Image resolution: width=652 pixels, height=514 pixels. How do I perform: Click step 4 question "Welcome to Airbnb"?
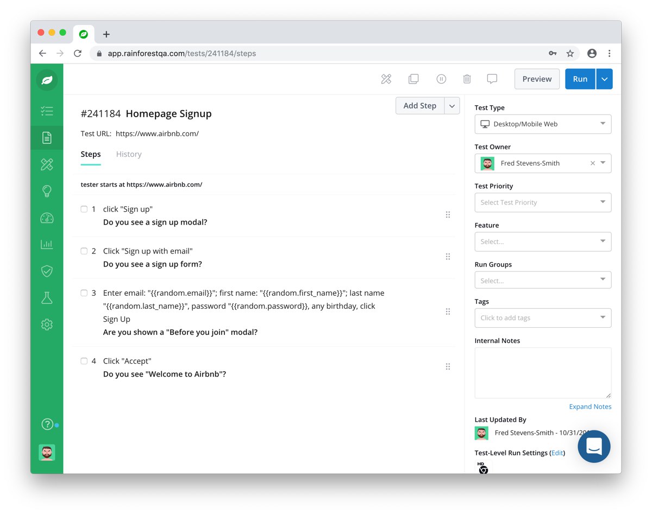[x=165, y=375]
